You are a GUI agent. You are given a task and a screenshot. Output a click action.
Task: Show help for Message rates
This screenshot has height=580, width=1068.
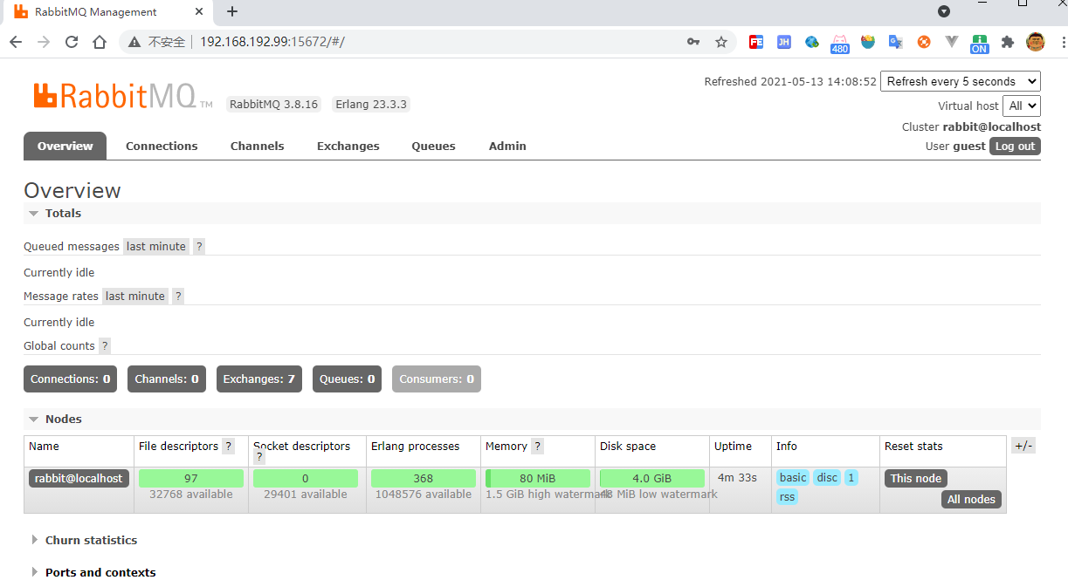178,297
